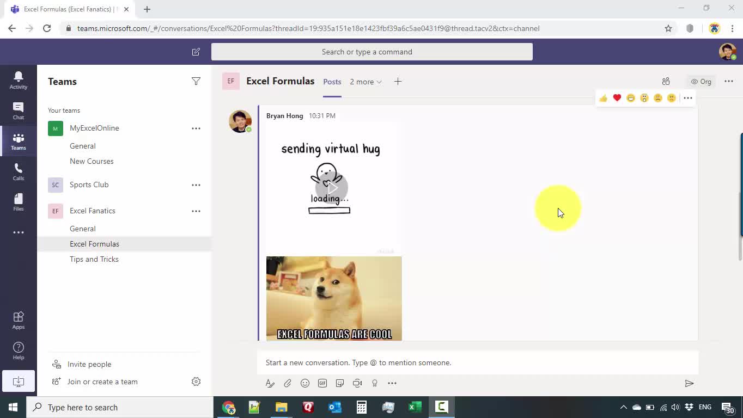The width and height of the screenshot is (743, 418).
Task: Open Files in left rail
Action: 18,202
